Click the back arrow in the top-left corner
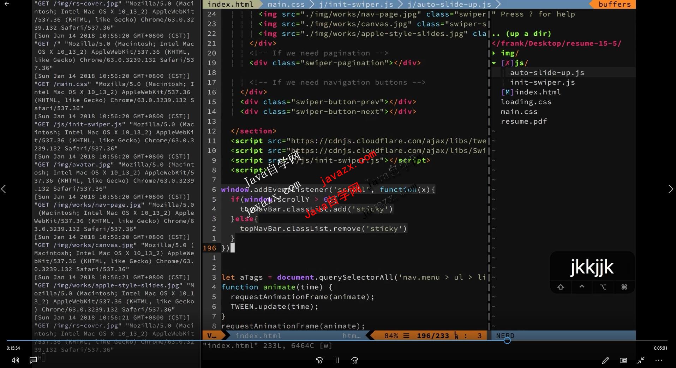Screen dimensions: 676x368 6,4
